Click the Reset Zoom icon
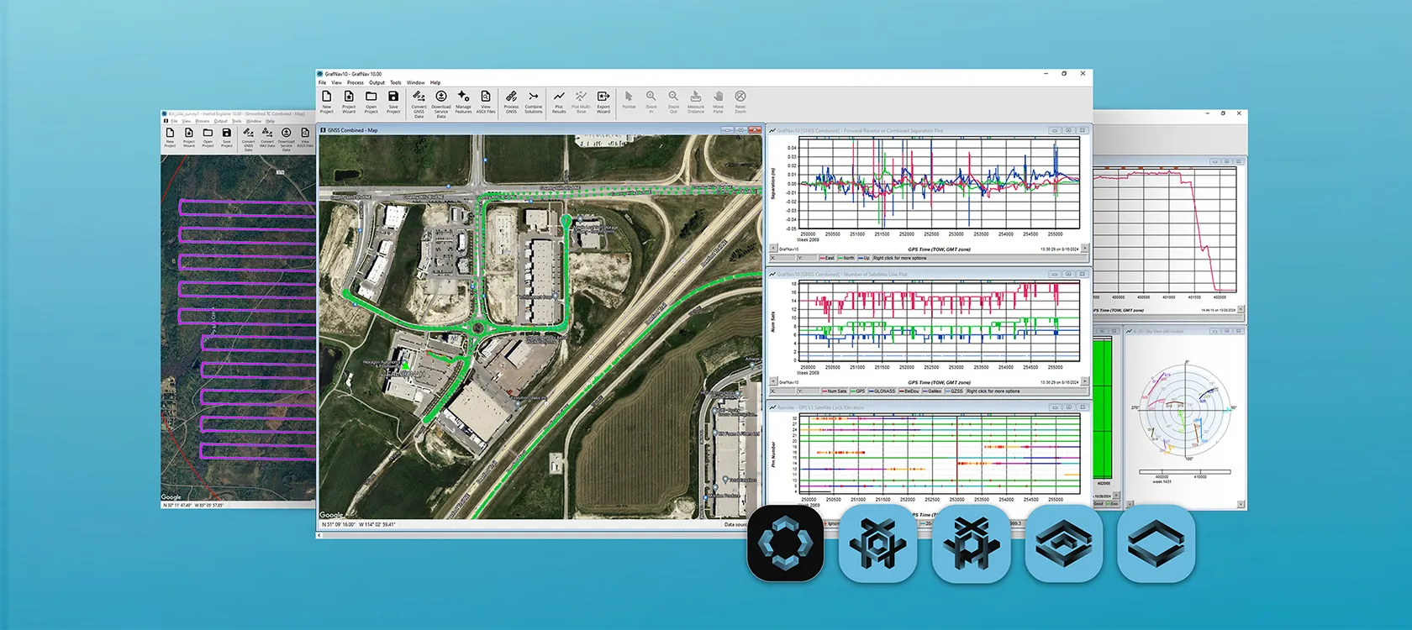The image size is (1412, 630). pos(740,101)
